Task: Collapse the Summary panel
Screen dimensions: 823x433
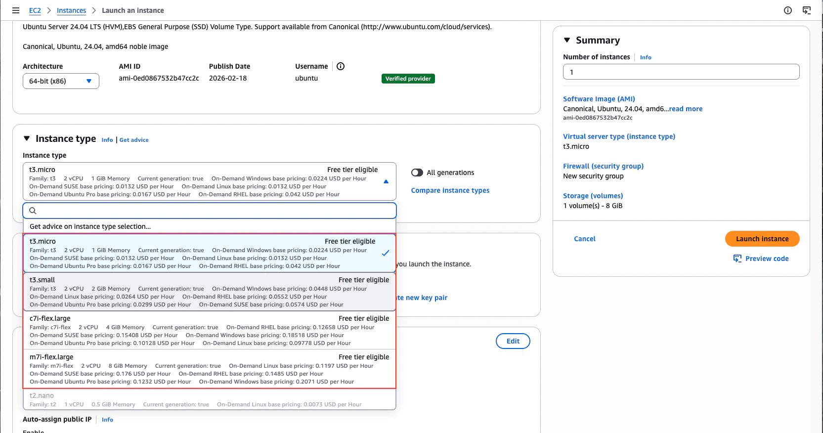Action: [x=567, y=40]
